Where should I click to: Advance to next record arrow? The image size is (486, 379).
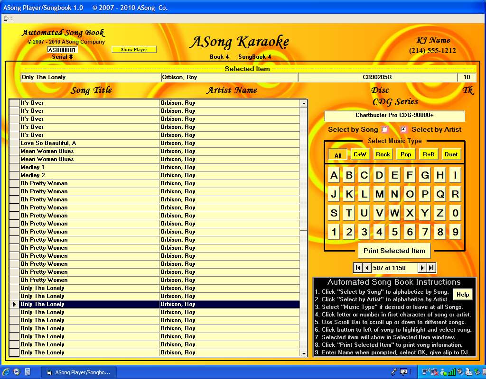(x=422, y=268)
